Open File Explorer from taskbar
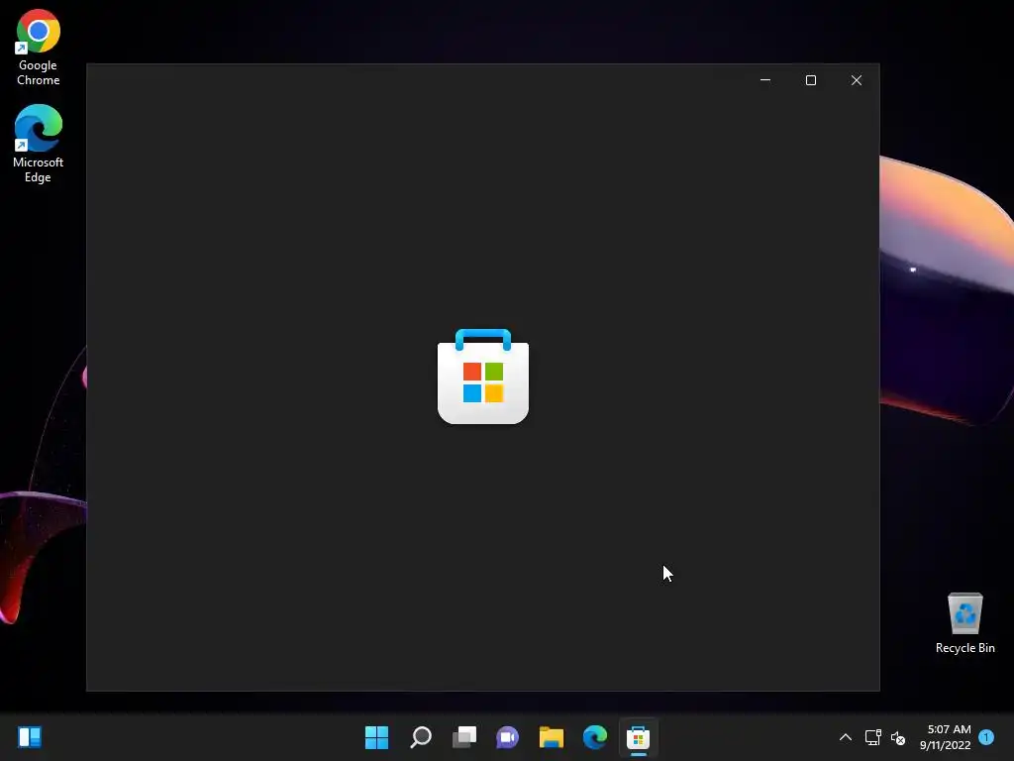The width and height of the screenshot is (1014, 761). pos(552,737)
